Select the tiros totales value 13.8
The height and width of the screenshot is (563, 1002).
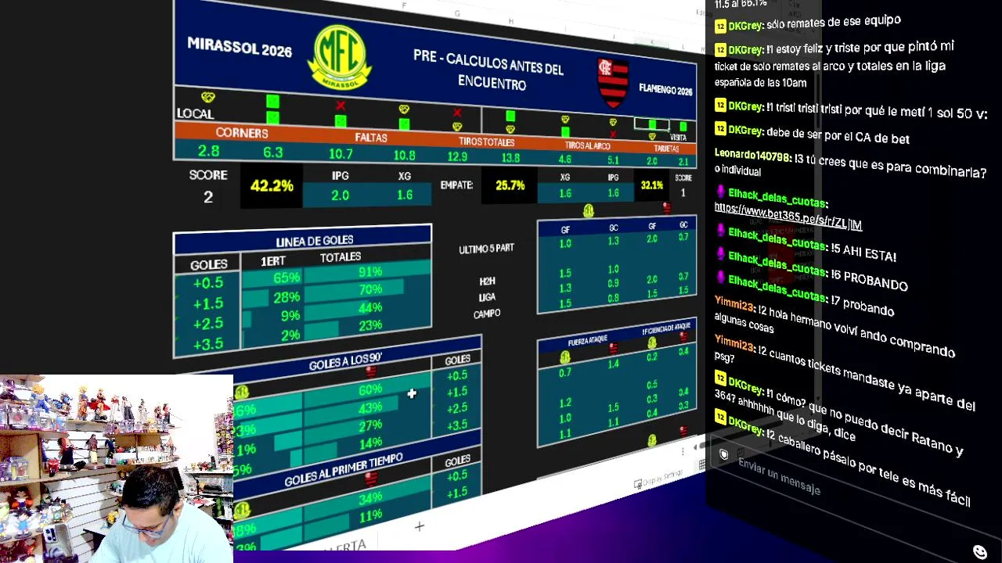pos(510,159)
